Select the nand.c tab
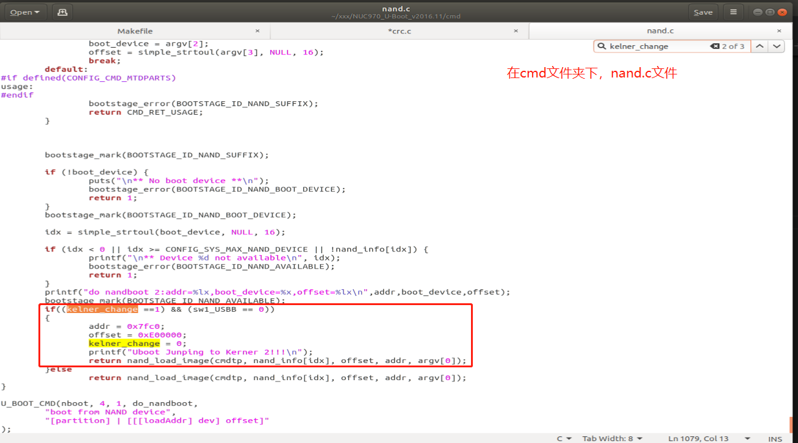The image size is (798, 443). [660, 31]
